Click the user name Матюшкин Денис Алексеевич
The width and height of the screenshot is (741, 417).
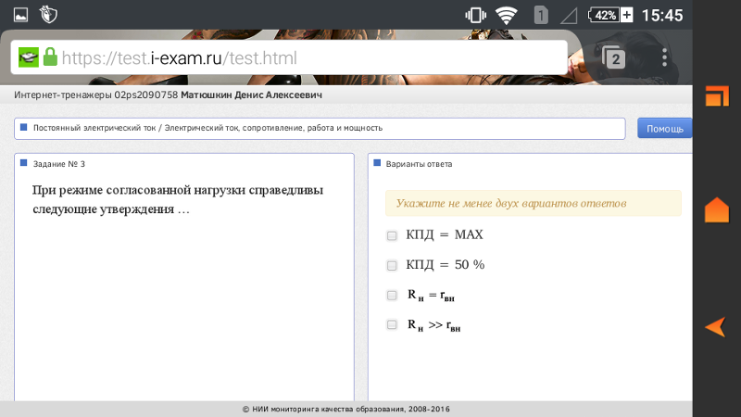tap(251, 95)
